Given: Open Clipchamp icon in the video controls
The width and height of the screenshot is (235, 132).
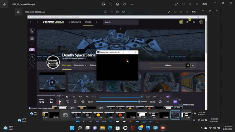Looking at the screenshot, I should click(175, 102).
